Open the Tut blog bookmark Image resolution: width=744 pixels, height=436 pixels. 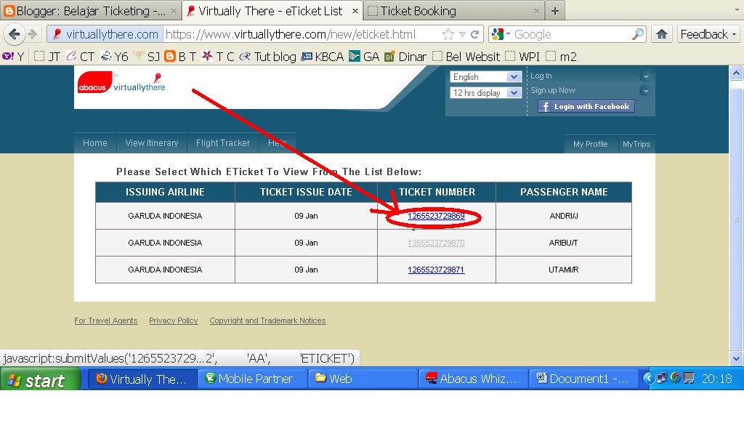(x=275, y=57)
